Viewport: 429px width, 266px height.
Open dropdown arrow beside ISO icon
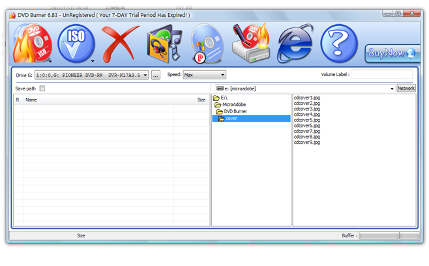tap(93, 61)
